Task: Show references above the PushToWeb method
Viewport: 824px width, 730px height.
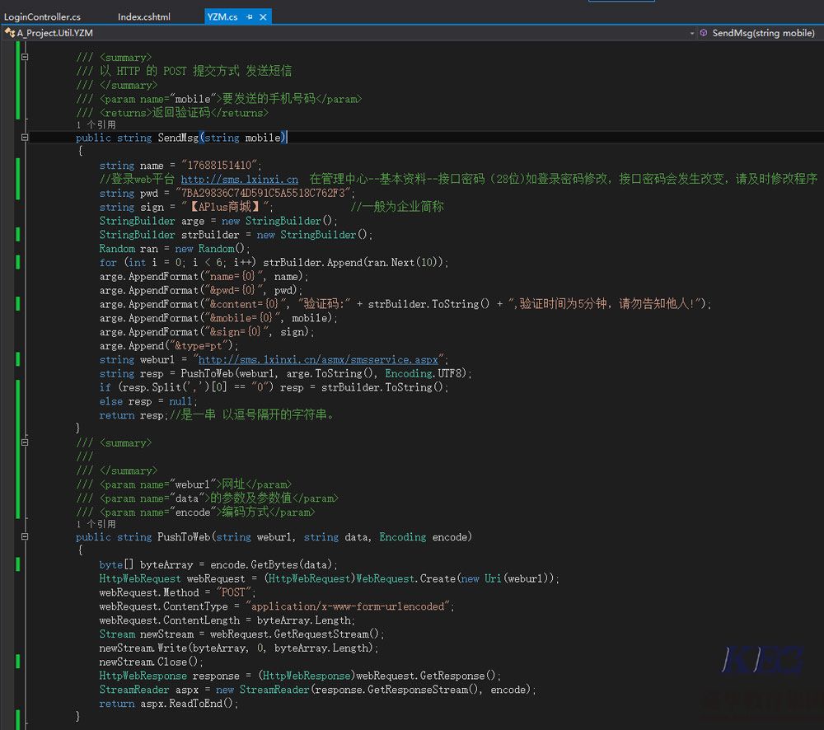Action: coord(96,525)
